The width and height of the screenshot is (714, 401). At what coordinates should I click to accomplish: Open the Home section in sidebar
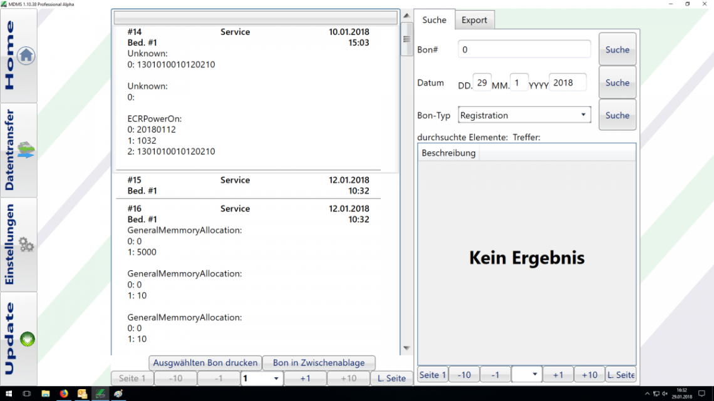(19, 56)
